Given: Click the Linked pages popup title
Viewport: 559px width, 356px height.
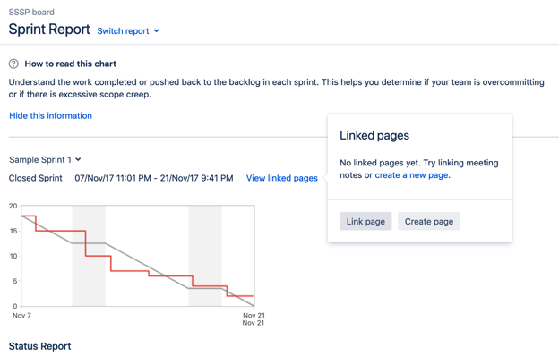Looking at the screenshot, I should pyautogui.click(x=374, y=136).
